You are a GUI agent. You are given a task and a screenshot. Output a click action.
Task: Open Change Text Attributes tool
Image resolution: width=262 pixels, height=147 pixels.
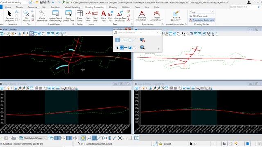(x=120, y=16)
